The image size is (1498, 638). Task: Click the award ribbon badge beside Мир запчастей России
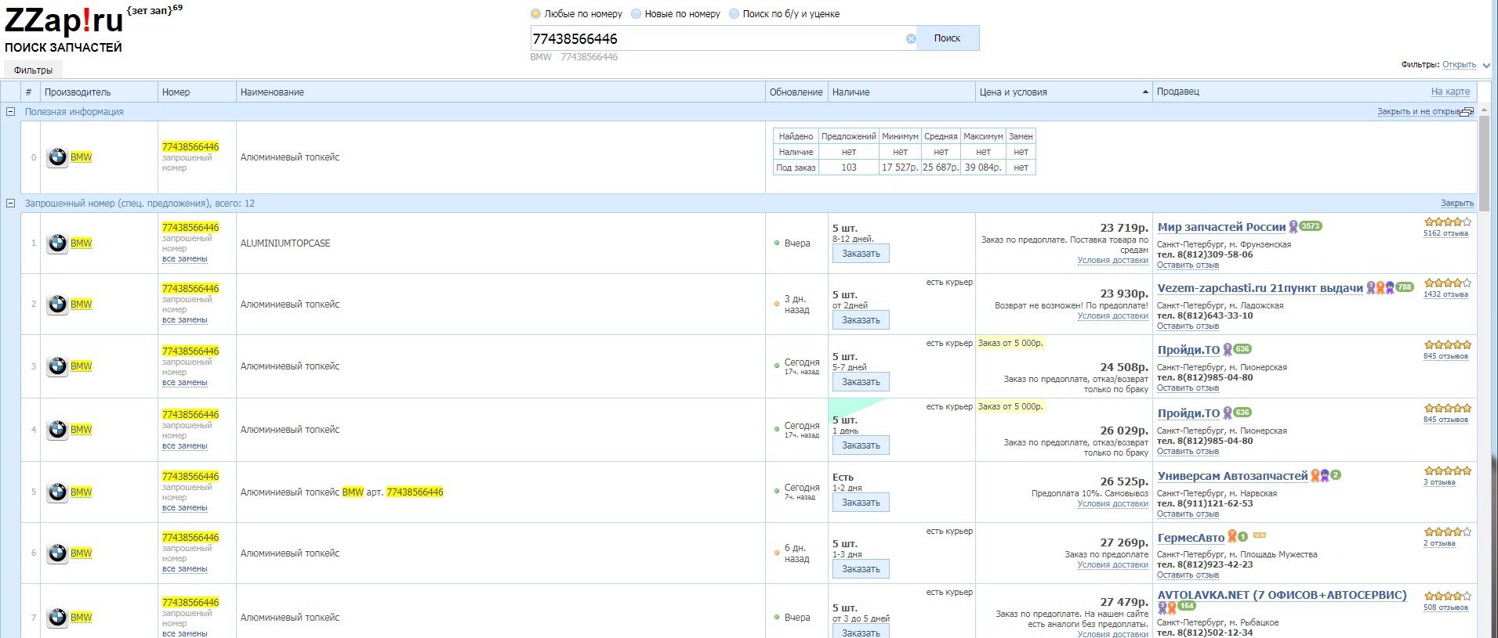click(1293, 227)
